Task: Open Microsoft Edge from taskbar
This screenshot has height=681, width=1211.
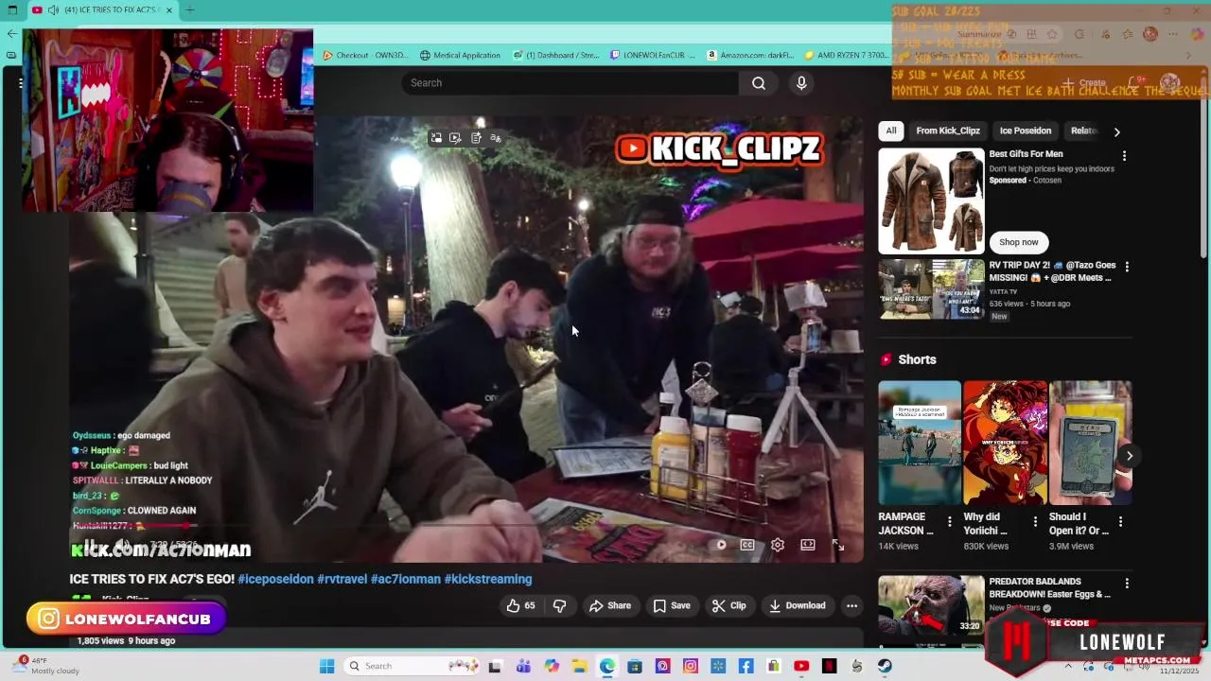Action: 607,666
